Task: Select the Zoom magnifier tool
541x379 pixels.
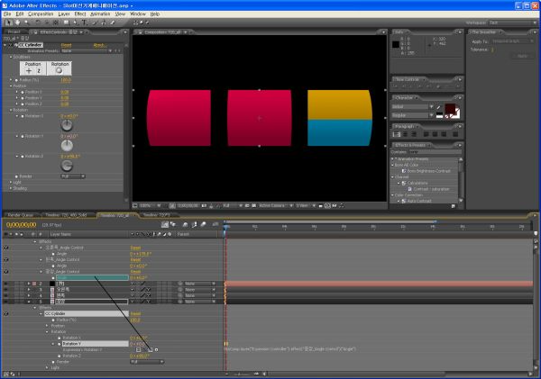Action: tap(26, 23)
